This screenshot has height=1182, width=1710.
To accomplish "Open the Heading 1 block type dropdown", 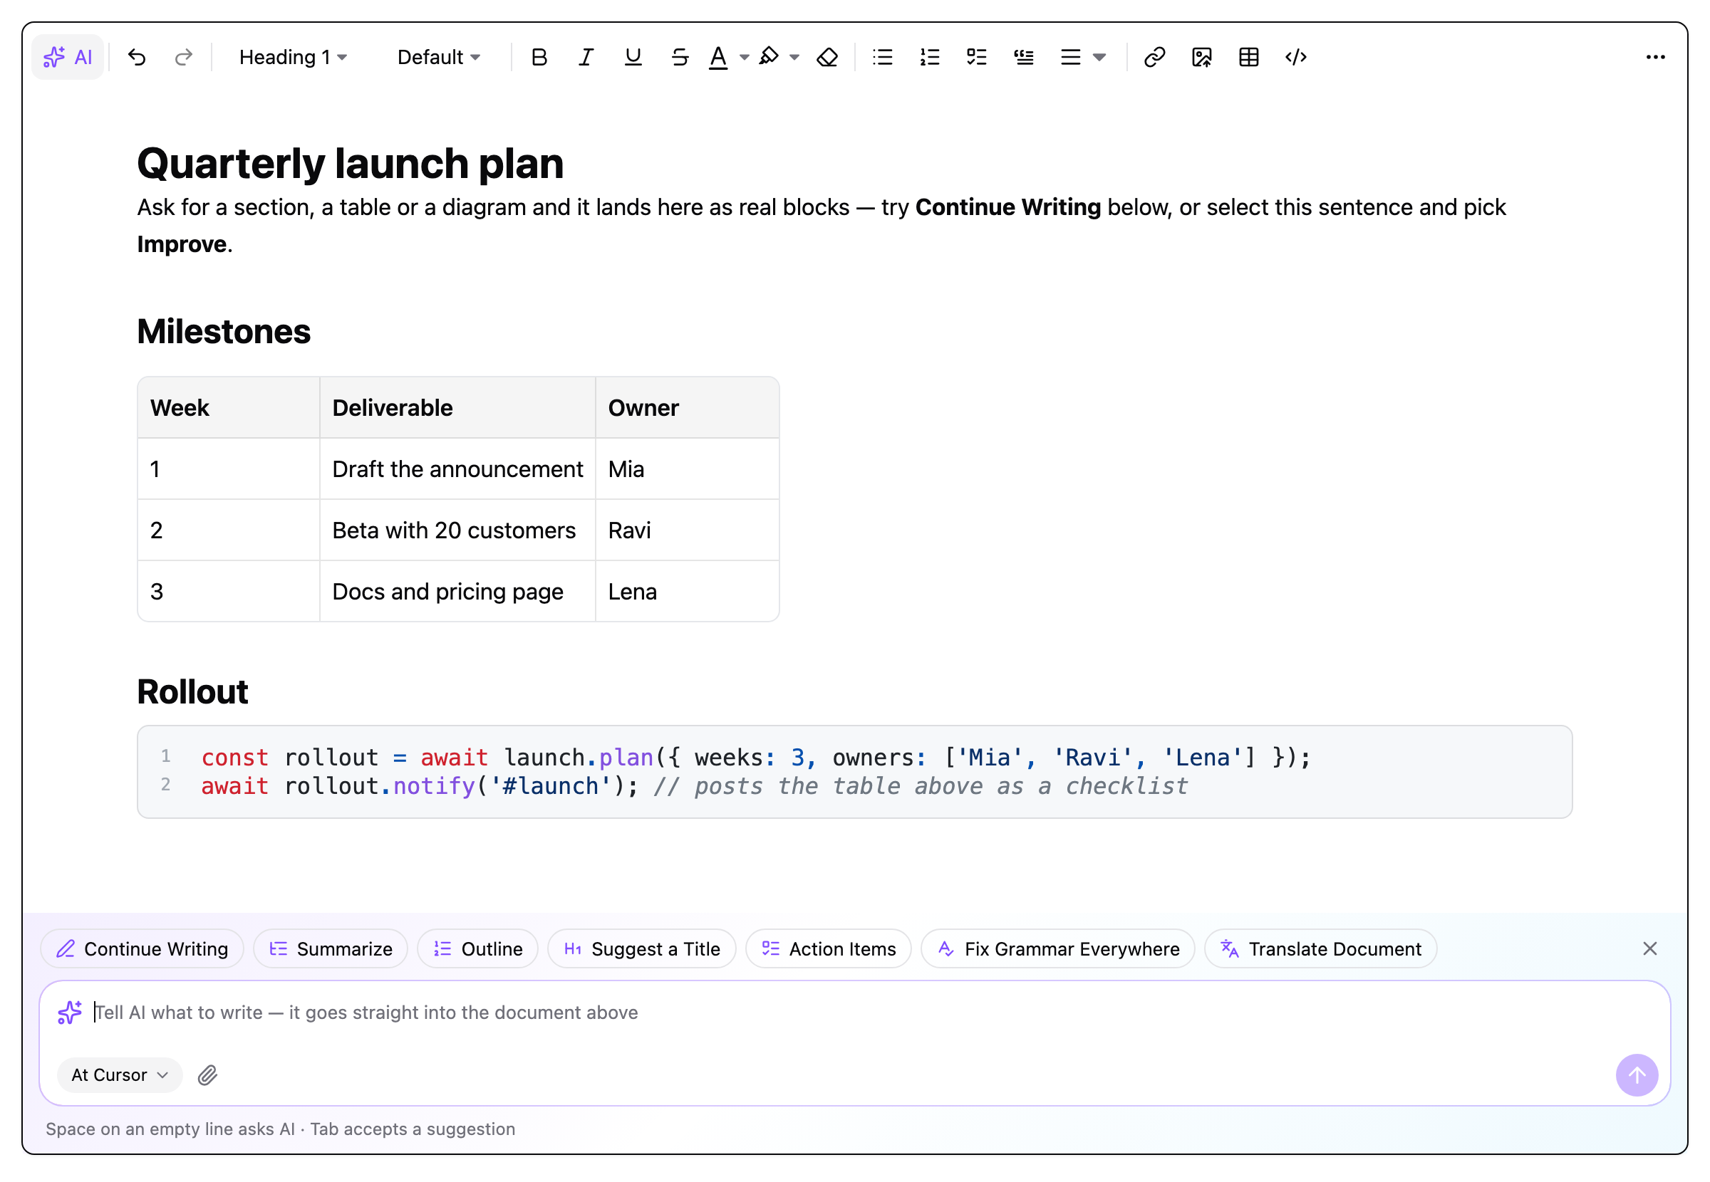I will click(293, 57).
